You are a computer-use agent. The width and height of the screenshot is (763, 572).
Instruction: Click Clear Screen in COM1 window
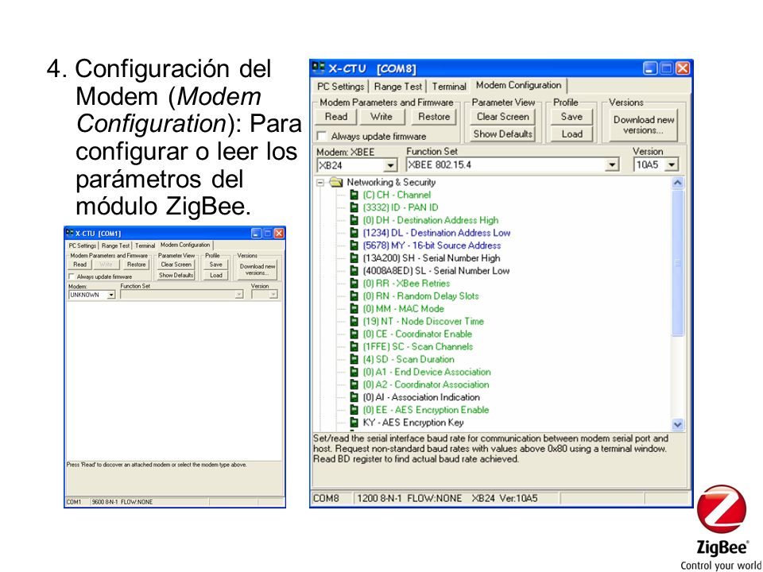click(x=176, y=265)
